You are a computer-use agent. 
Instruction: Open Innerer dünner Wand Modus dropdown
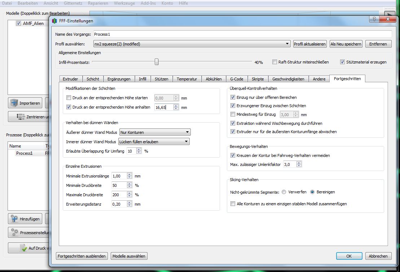click(154, 141)
